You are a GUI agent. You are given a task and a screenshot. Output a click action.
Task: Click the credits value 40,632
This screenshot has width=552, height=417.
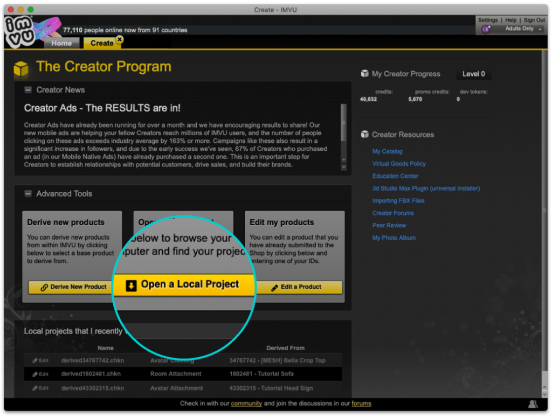368,99
